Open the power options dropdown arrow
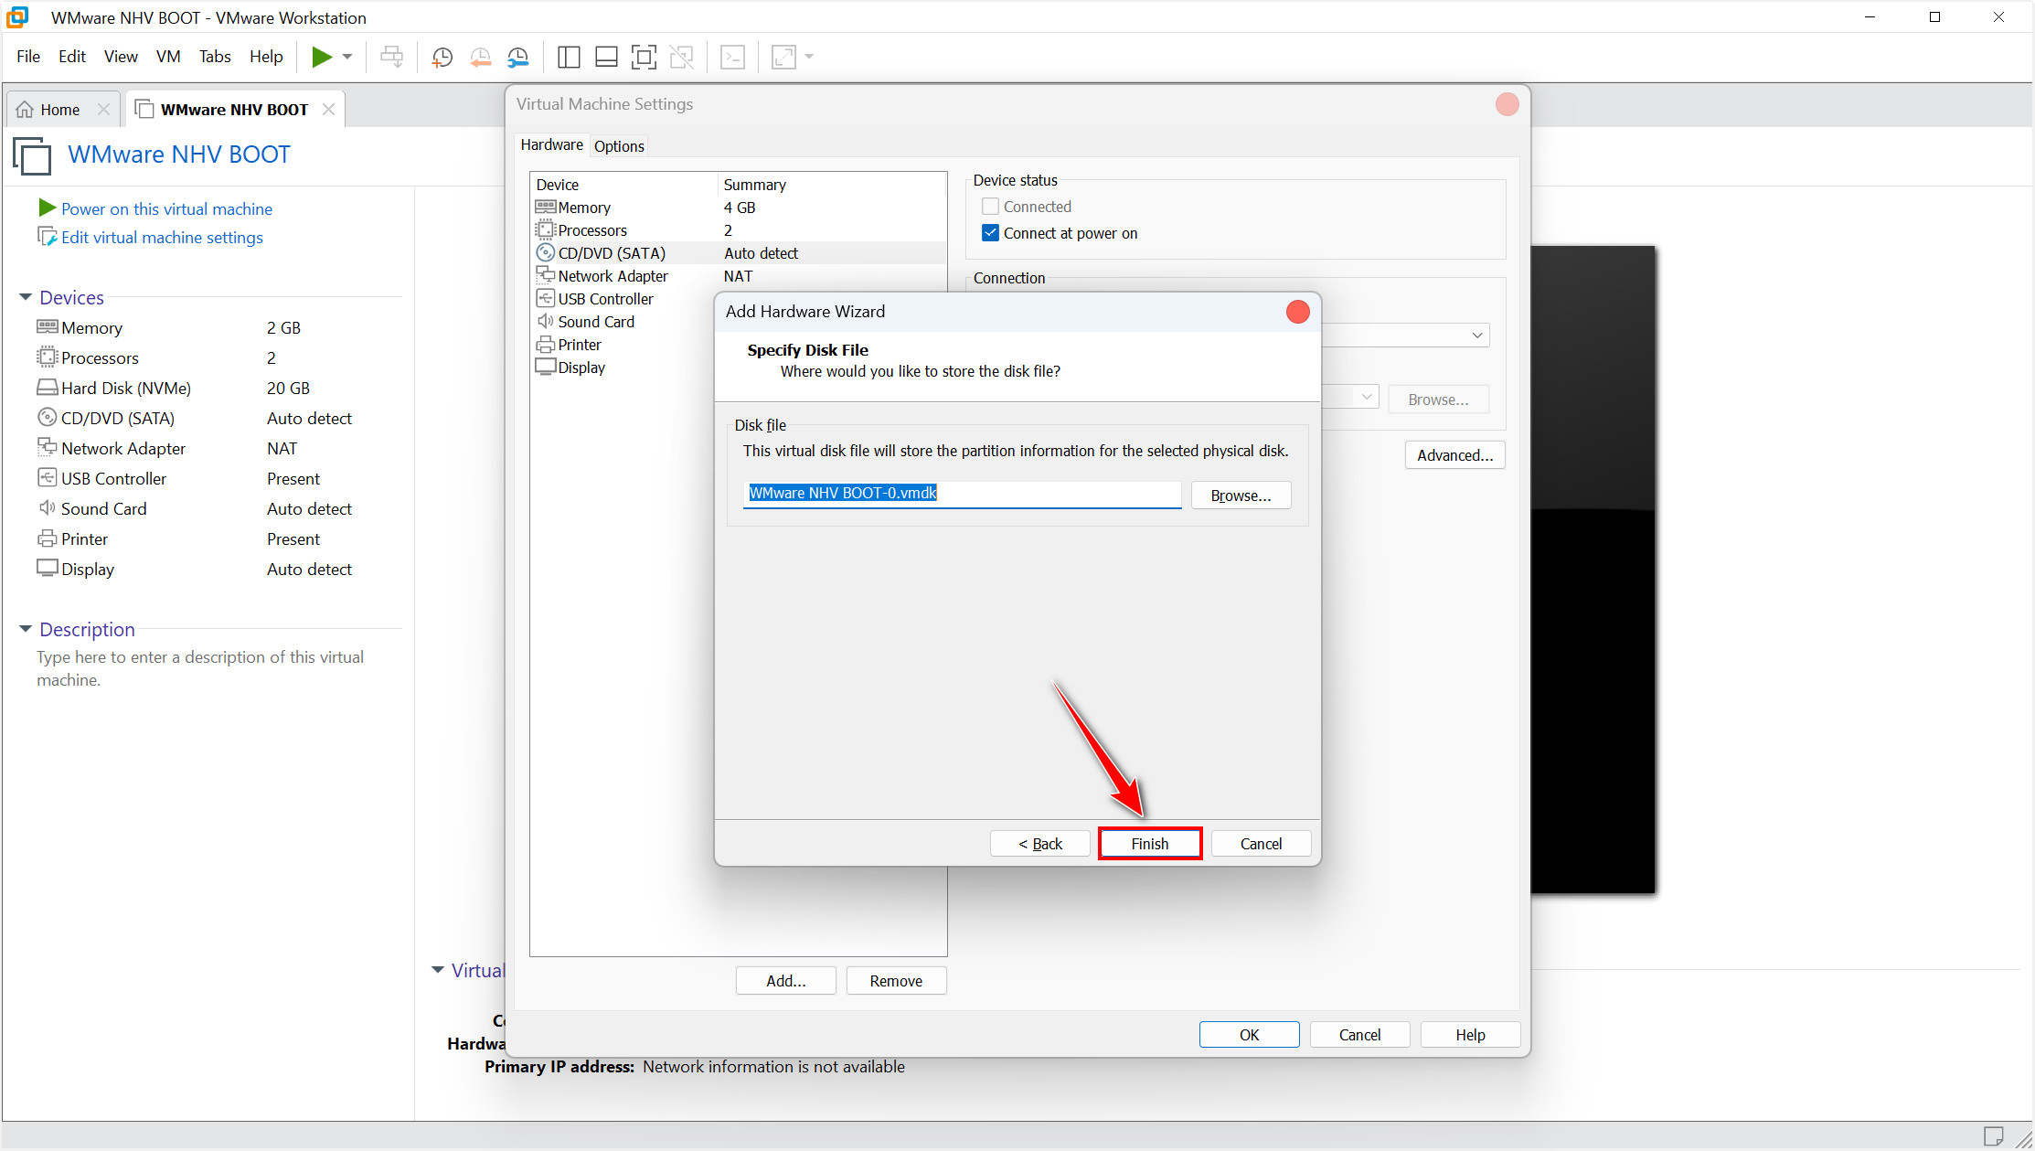 (x=347, y=57)
